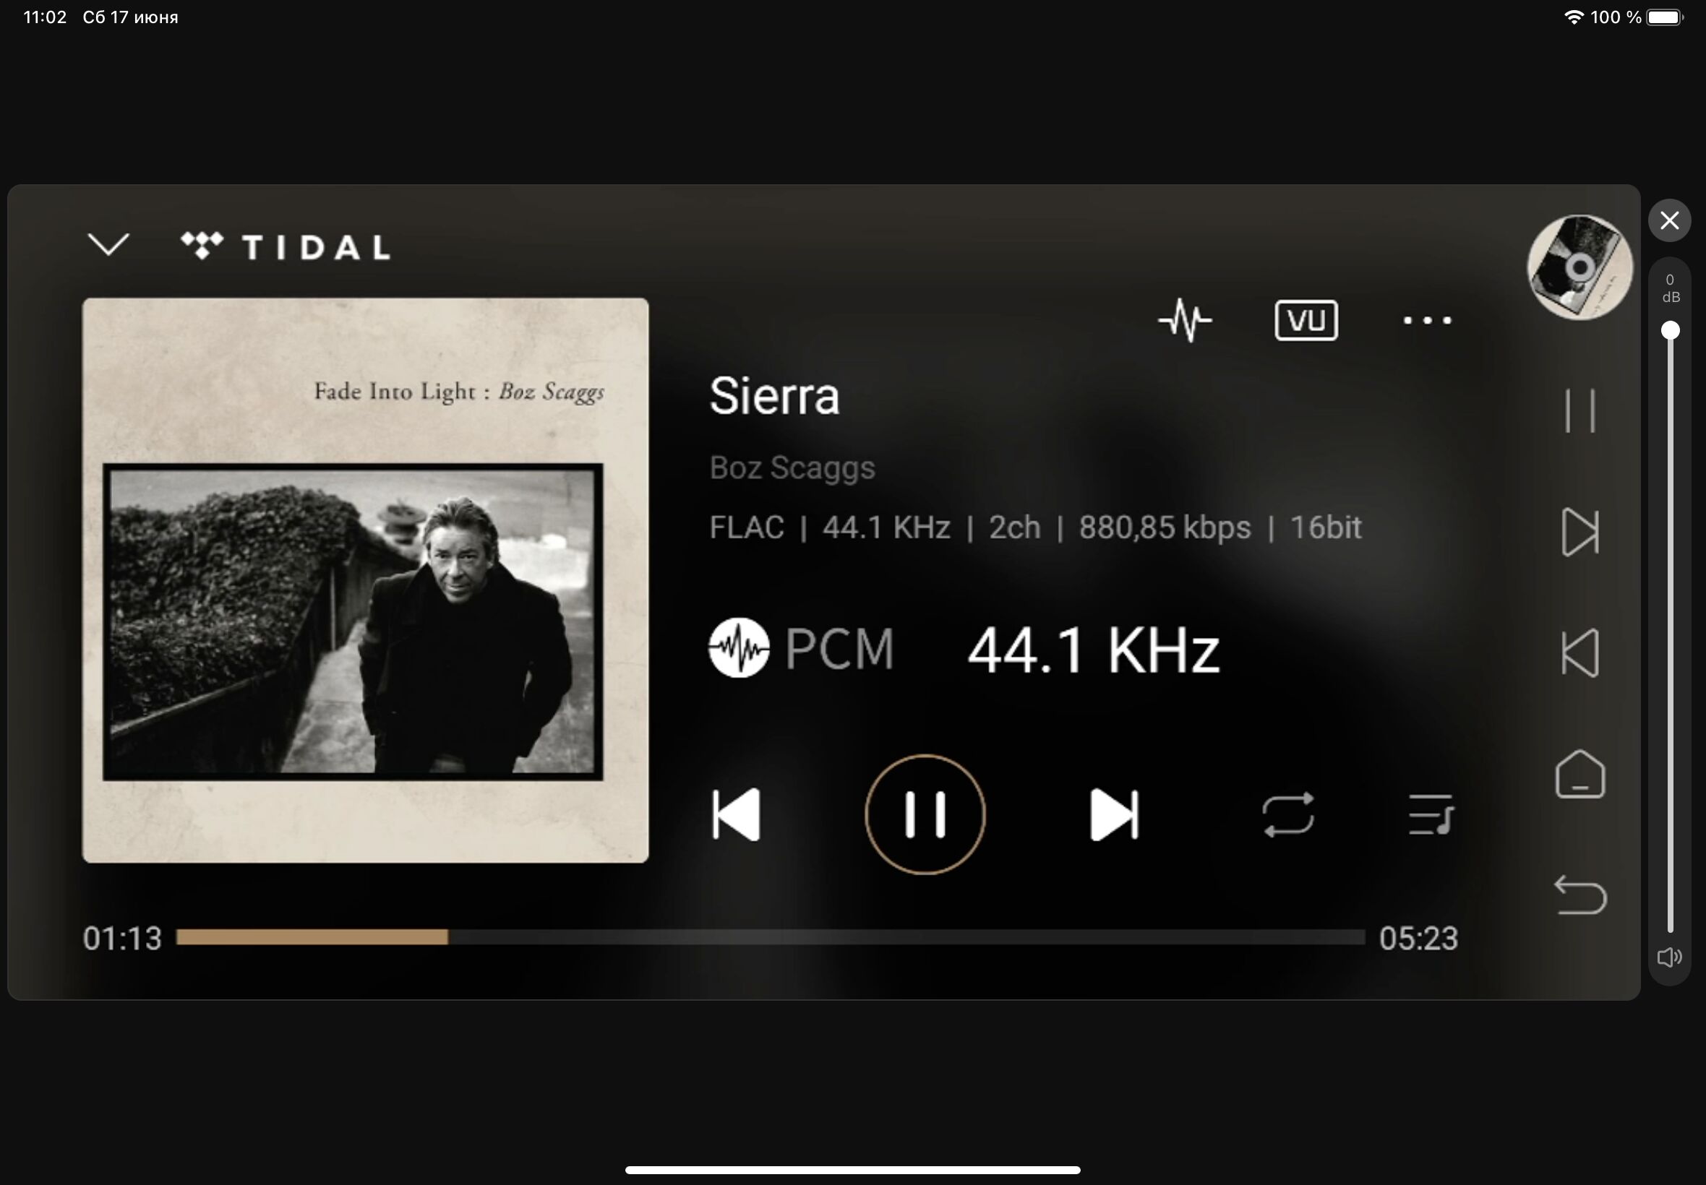
Task: Go back with the return arrow icon
Action: pos(1579,895)
